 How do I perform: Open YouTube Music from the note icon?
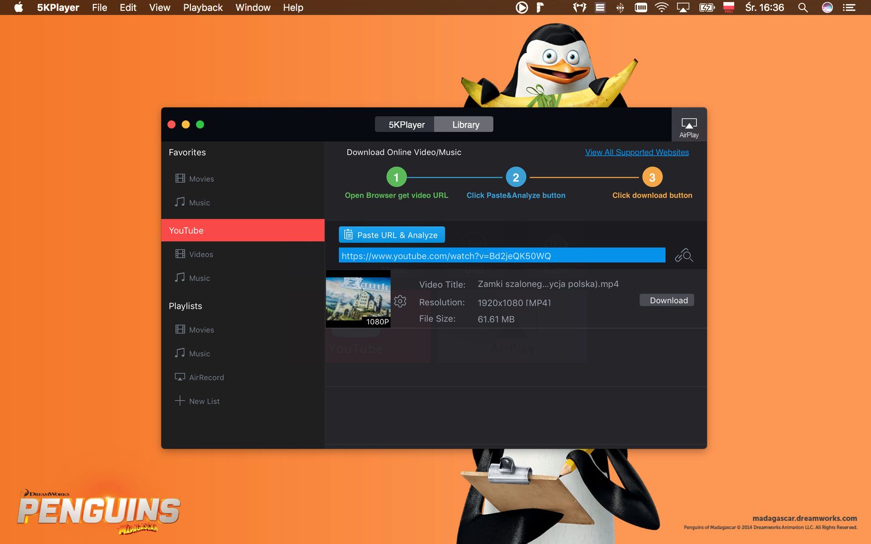180,277
